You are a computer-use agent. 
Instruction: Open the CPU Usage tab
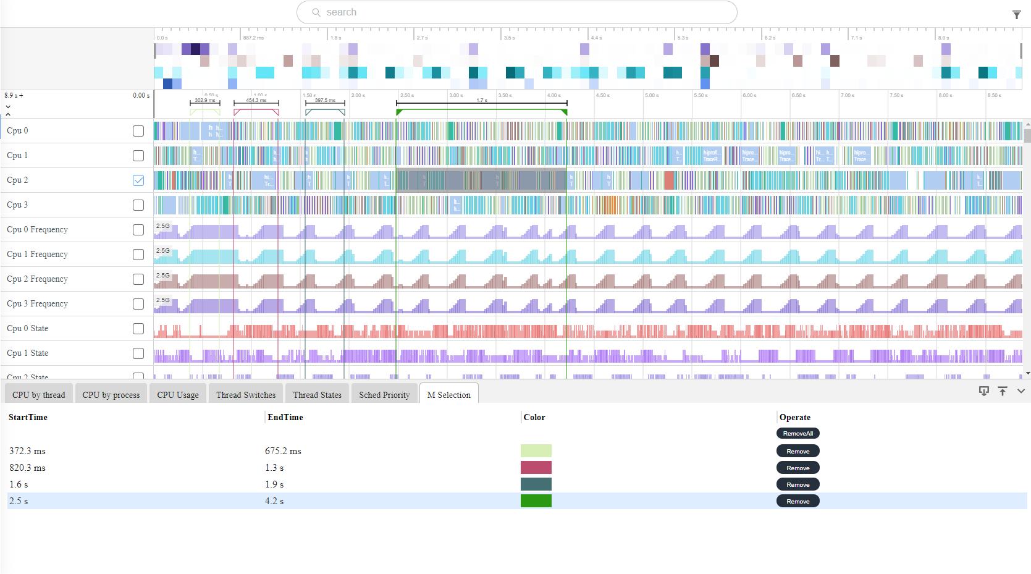178,395
